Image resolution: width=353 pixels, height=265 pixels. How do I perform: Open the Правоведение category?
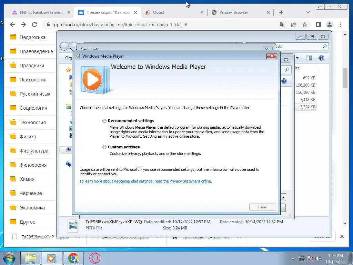tap(36, 51)
